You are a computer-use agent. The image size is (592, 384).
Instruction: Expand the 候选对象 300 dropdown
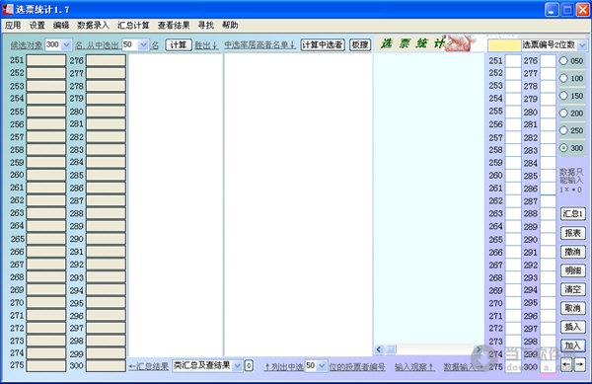(x=66, y=45)
